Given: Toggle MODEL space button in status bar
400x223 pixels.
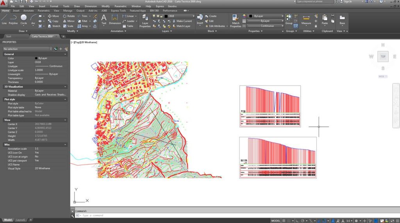Looking at the screenshot, I should tap(275, 221).
